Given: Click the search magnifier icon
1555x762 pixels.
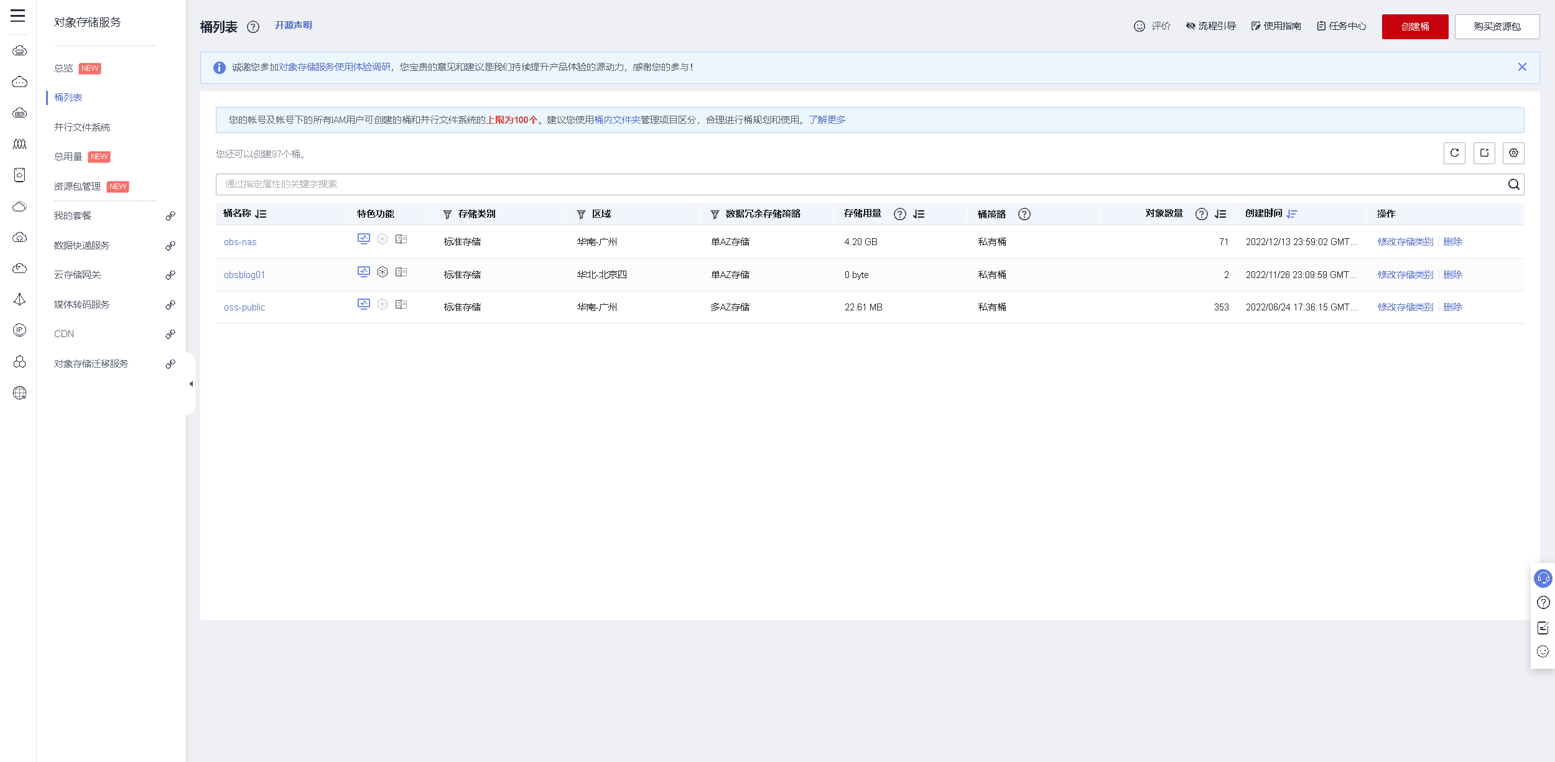Looking at the screenshot, I should 1513,184.
